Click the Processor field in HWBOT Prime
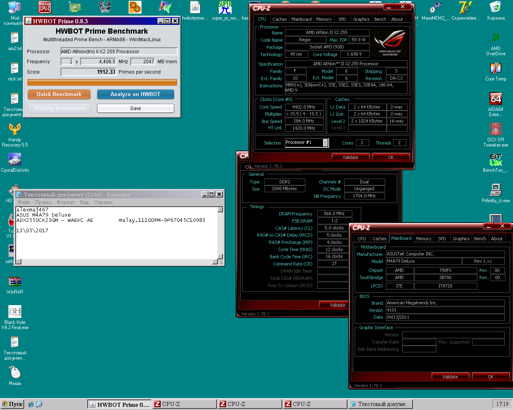Viewport: 513px width, 410px height. [119, 51]
